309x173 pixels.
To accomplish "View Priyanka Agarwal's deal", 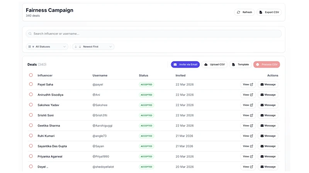I will point(248,156).
